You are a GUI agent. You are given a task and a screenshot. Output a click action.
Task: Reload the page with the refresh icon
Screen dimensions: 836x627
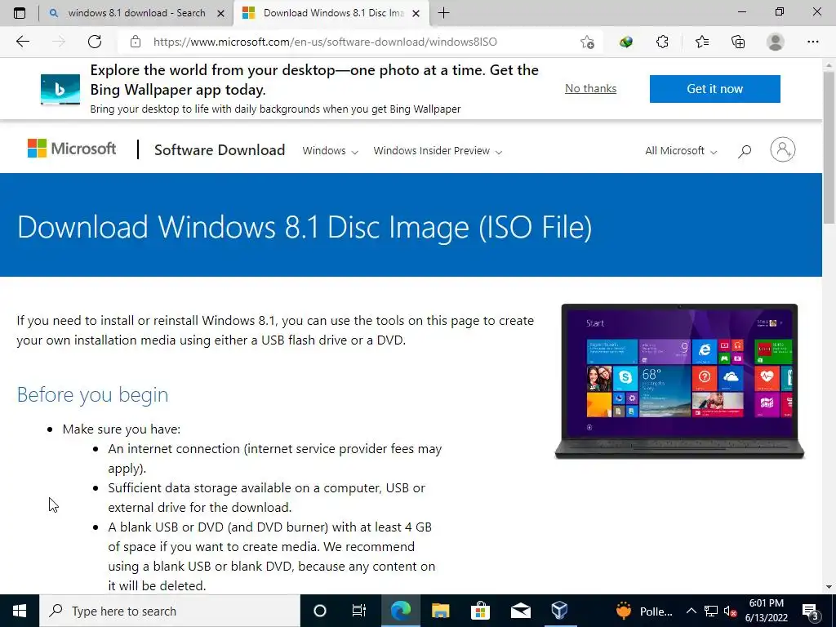coord(95,42)
